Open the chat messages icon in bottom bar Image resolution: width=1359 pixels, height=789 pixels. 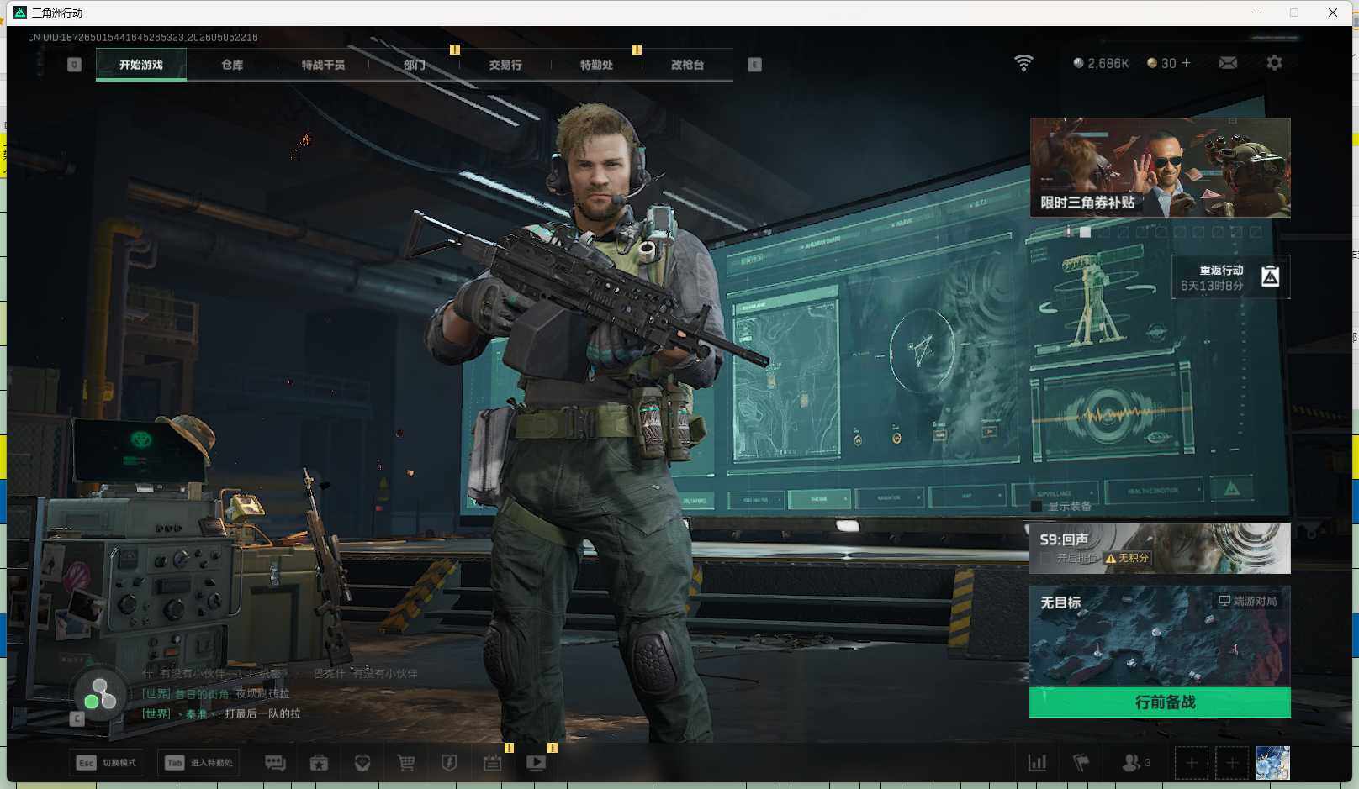pyautogui.click(x=275, y=763)
